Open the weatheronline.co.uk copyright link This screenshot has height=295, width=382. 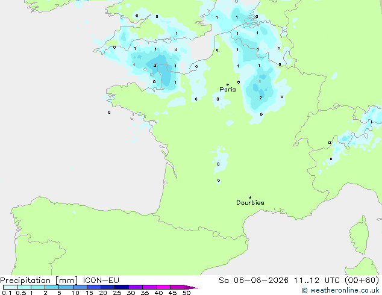pyautogui.click(x=340, y=290)
